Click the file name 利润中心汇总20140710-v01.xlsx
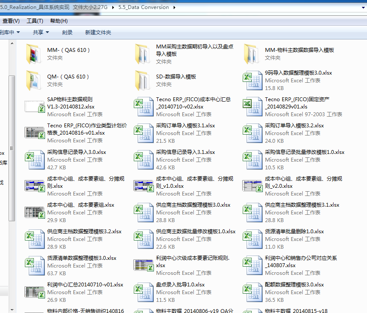 (x=85, y=285)
